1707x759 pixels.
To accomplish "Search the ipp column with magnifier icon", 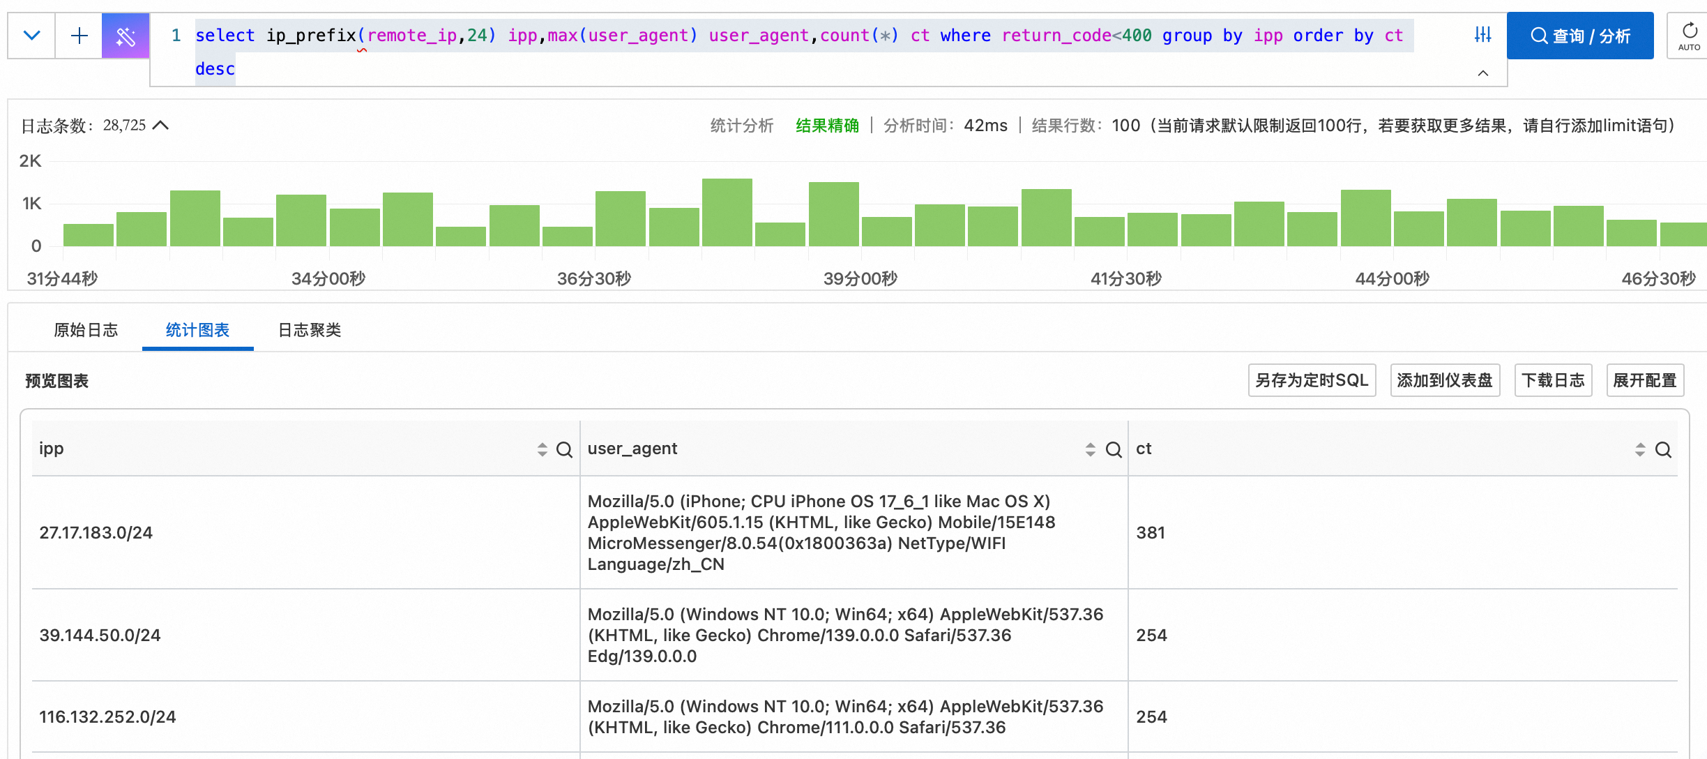I will click(x=564, y=450).
